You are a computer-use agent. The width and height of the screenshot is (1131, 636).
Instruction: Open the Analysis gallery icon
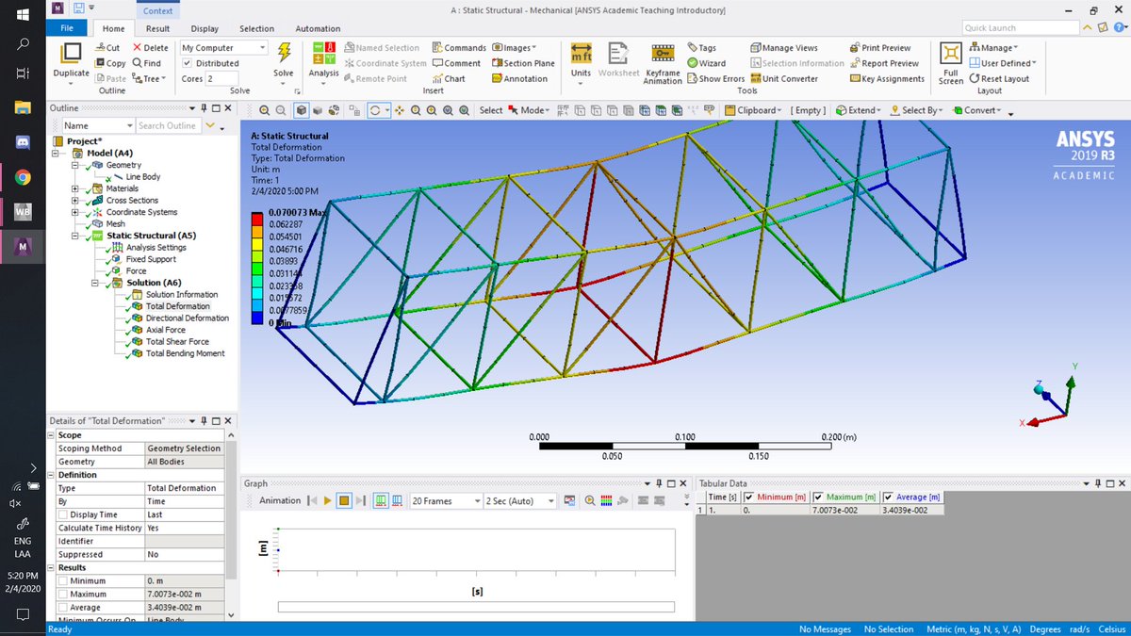point(323,54)
